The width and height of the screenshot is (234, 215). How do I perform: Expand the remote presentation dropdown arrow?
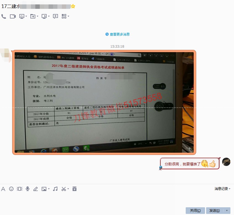tap(26, 16)
